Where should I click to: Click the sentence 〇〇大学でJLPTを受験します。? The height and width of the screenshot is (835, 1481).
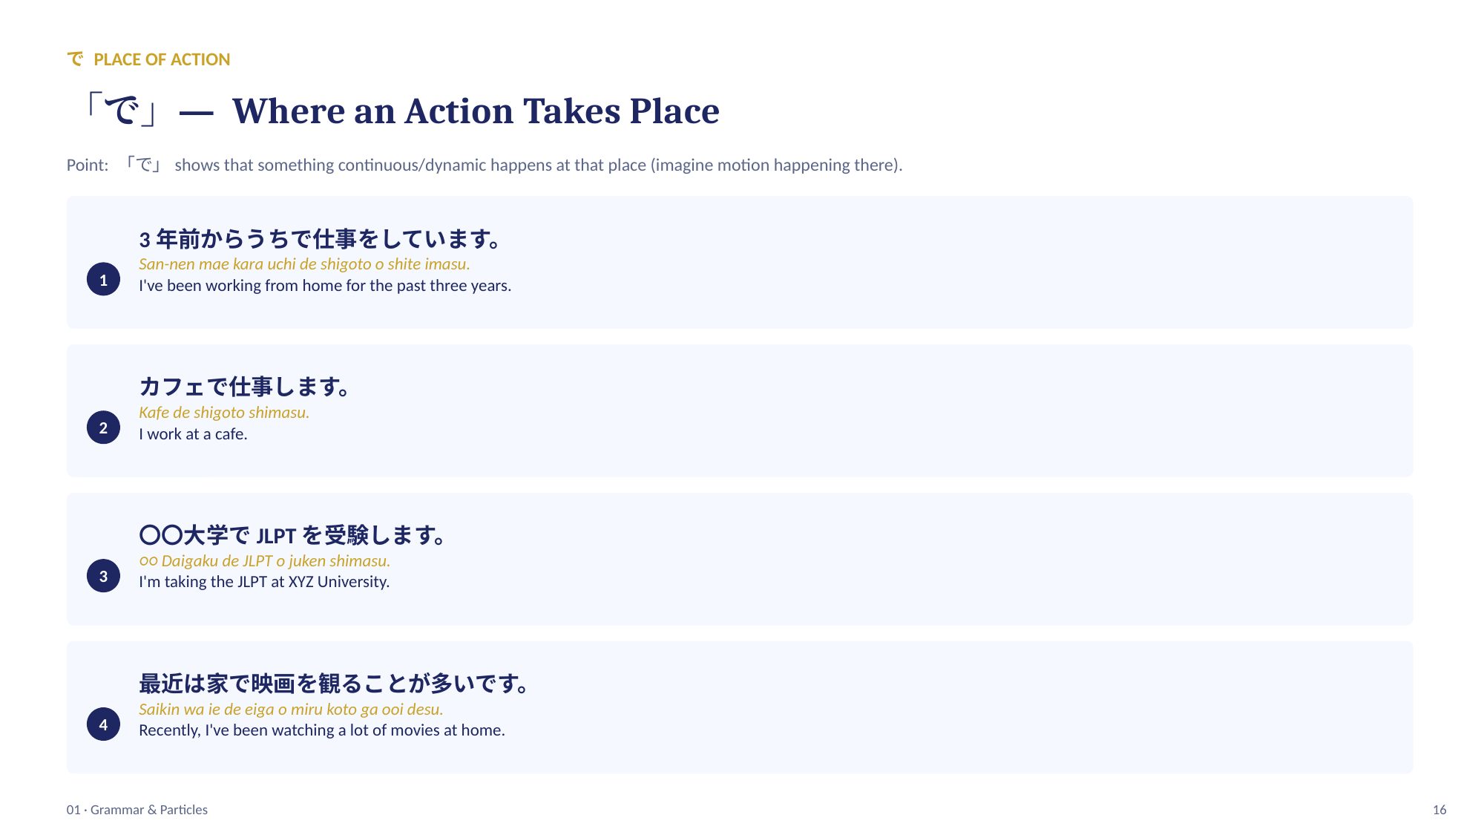click(292, 535)
